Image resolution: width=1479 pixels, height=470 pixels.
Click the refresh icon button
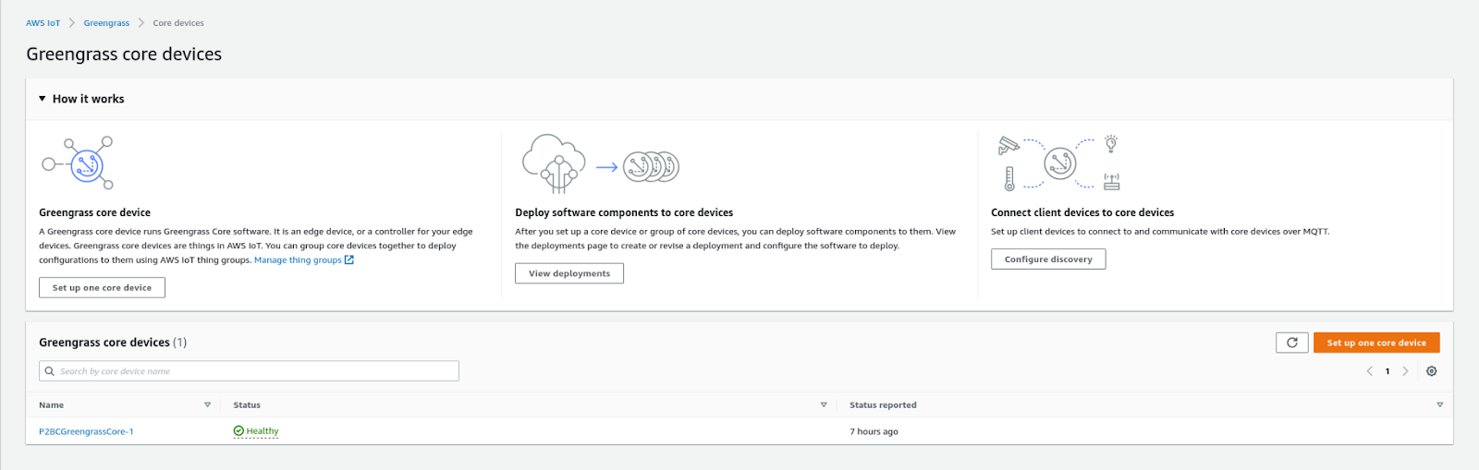coord(1291,343)
